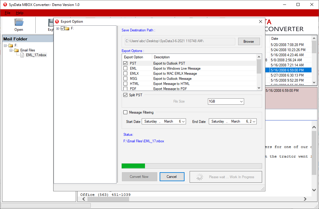Screen dimensions: 319x209
Task: Open the End Date picker dropdown
Action: pyautogui.click(x=254, y=121)
